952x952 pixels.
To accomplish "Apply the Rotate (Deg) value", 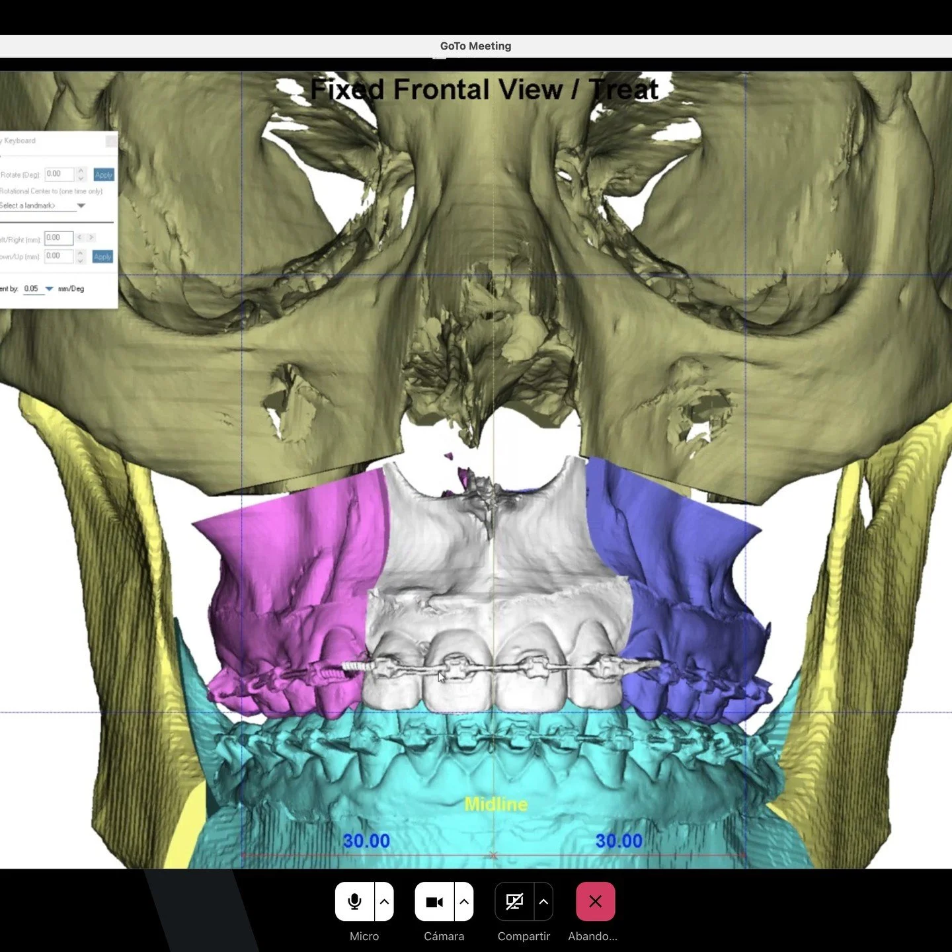I will (103, 175).
